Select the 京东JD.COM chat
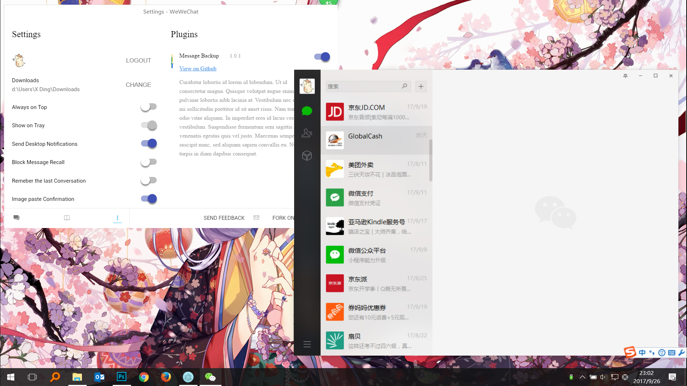This screenshot has height=386, width=687. point(376,112)
